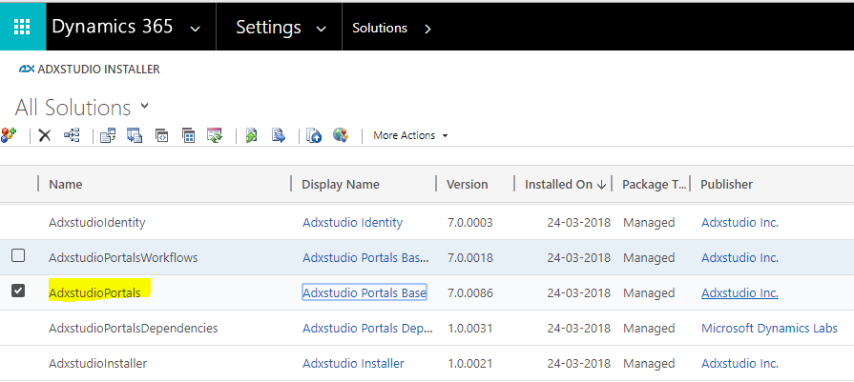Image resolution: width=854 pixels, height=382 pixels.
Task: Click the Apply Solution Upgrade icon with green arrows
Action: pyautogui.click(x=215, y=135)
